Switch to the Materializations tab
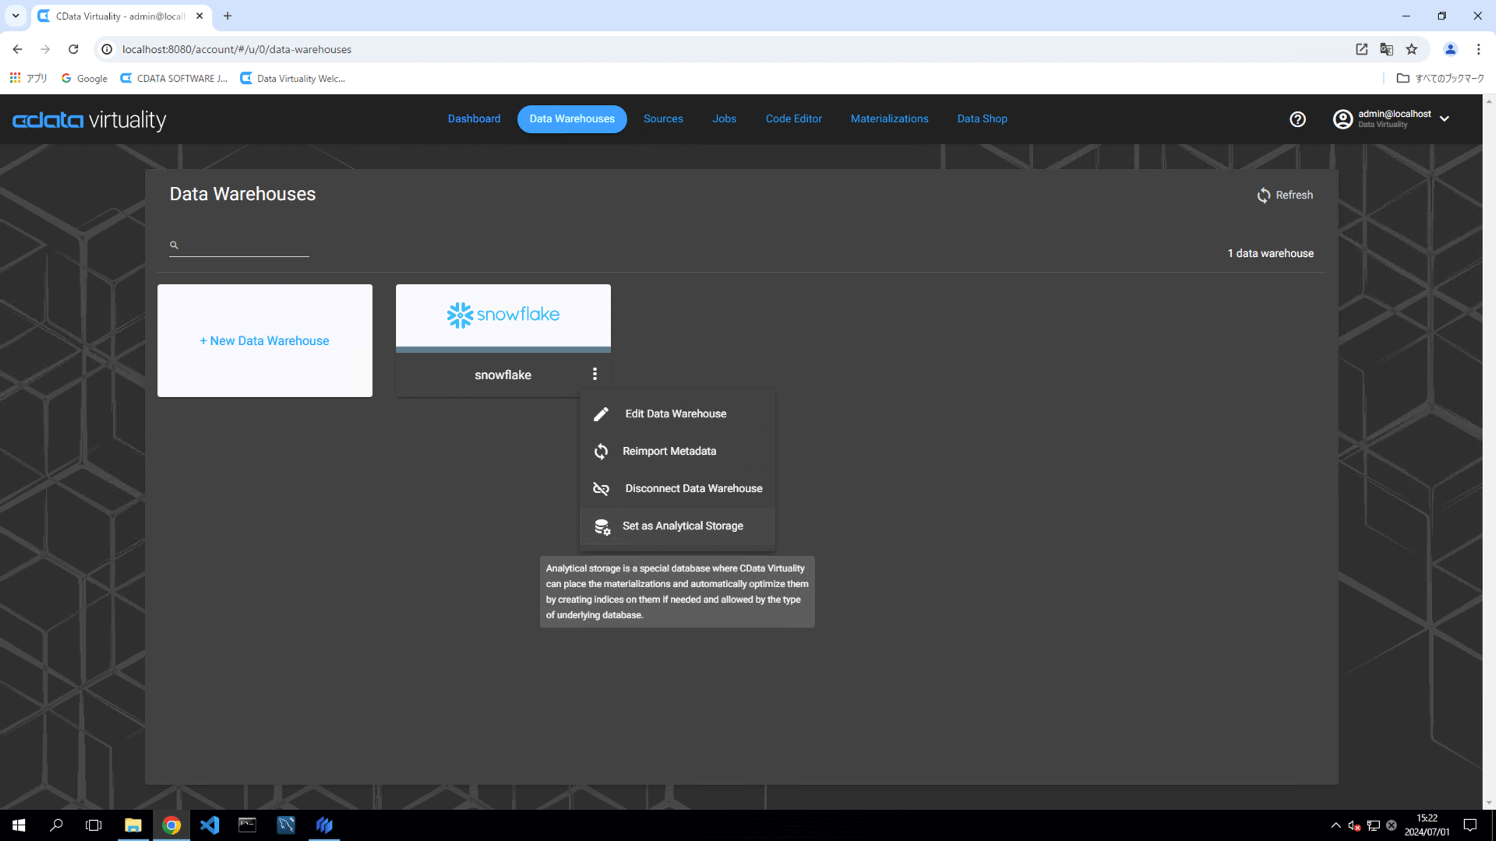Screen dimensions: 1496x841 point(889,119)
